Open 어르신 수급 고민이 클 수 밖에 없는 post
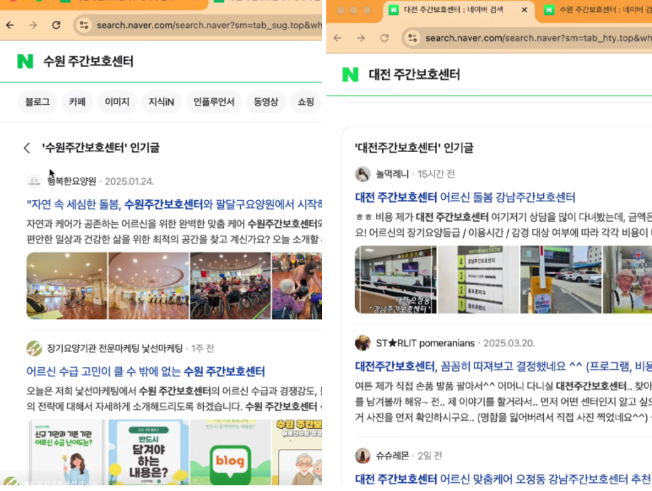This screenshot has width=652, height=491. coord(145,371)
